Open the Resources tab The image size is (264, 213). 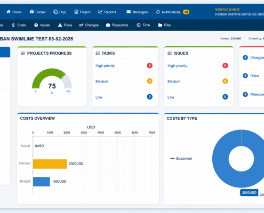coord(117,25)
